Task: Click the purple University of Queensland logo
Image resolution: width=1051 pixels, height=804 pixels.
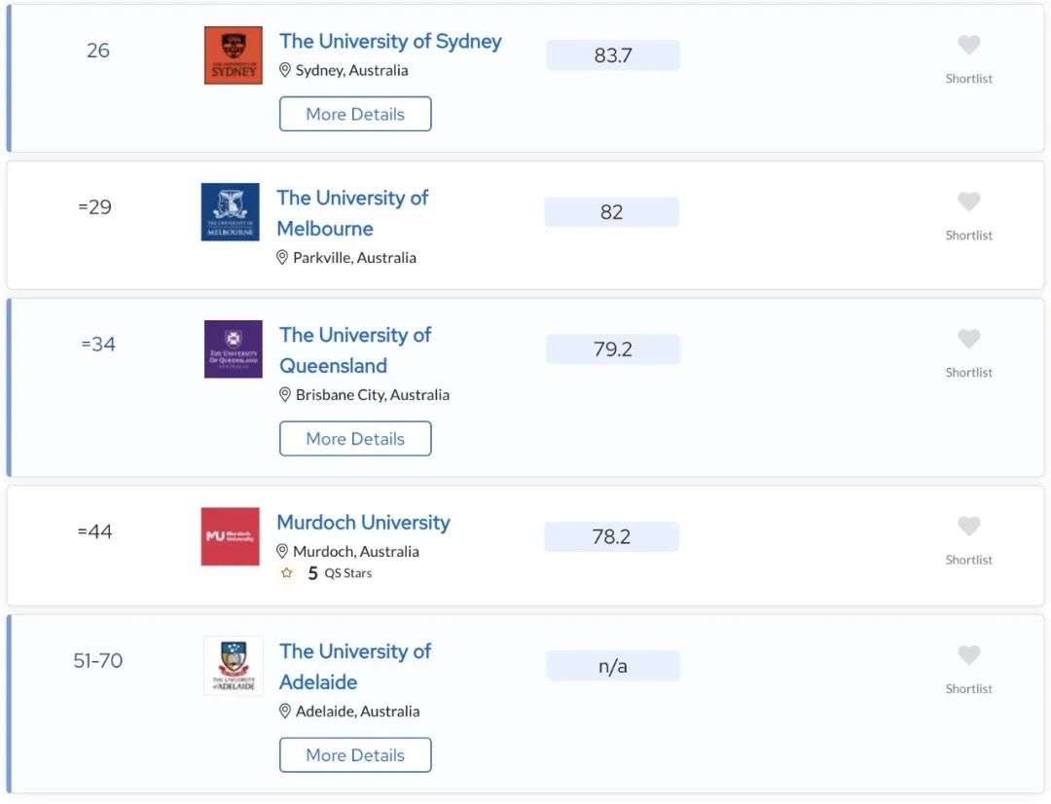Action: (234, 349)
